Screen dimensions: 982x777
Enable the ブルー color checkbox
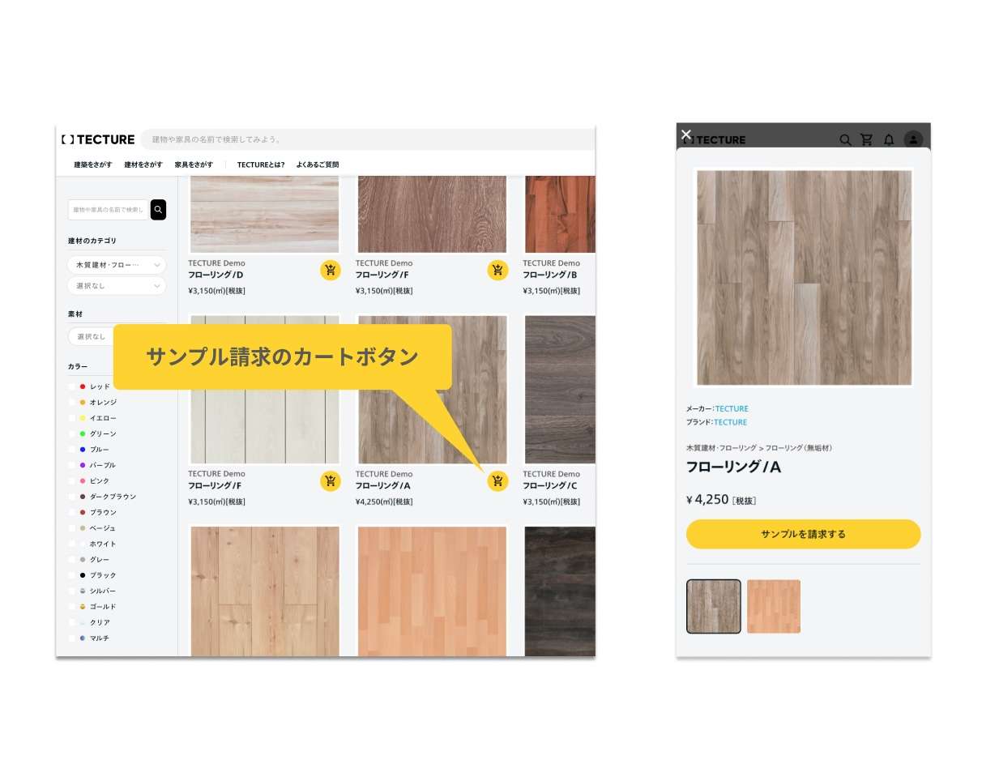[x=72, y=450]
